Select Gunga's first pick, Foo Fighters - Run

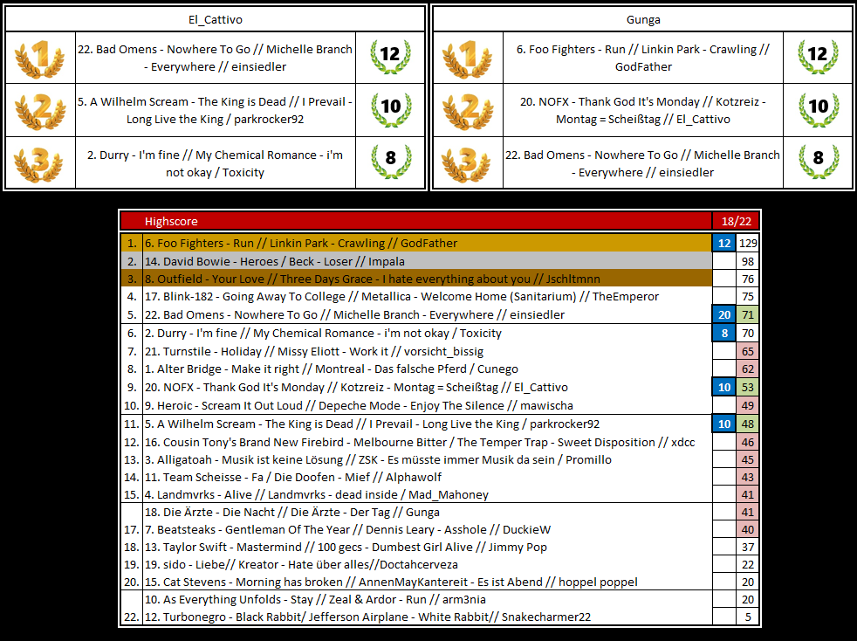click(643, 58)
